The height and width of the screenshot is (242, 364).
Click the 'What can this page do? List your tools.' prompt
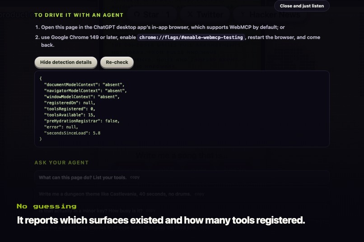pyautogui.click(x=83, y=178)
